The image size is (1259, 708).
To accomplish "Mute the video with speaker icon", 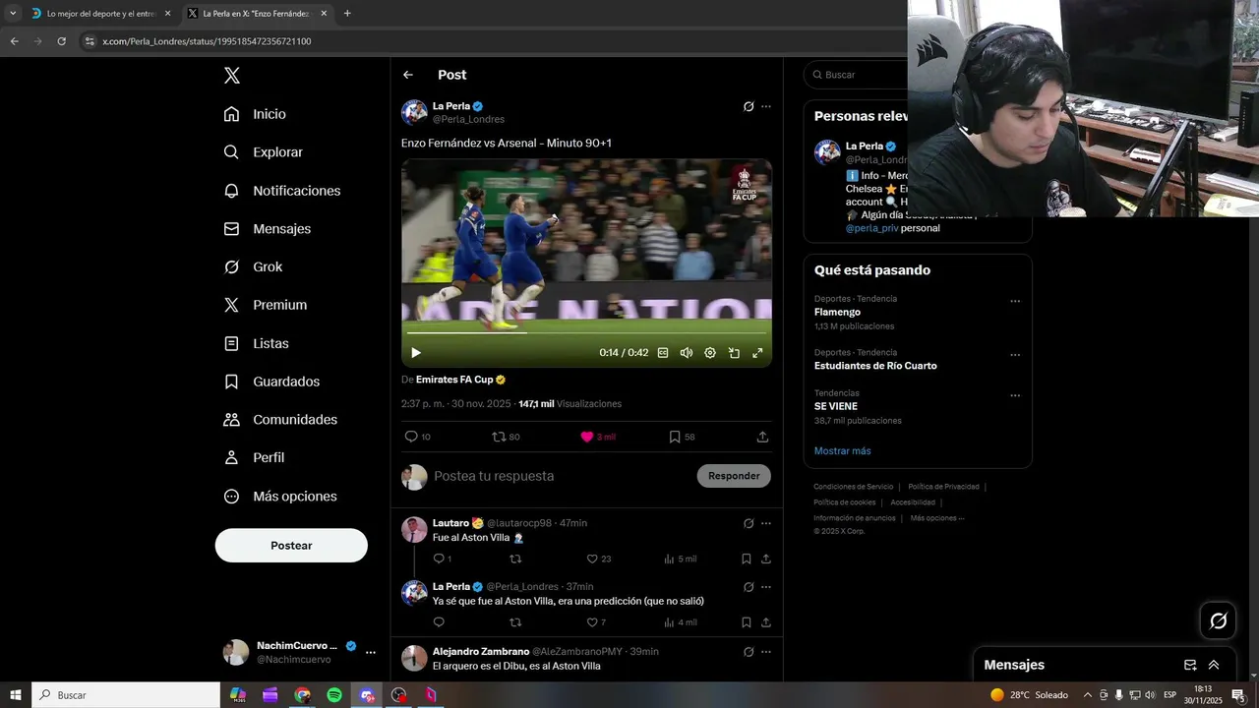I will pos(687,353).
